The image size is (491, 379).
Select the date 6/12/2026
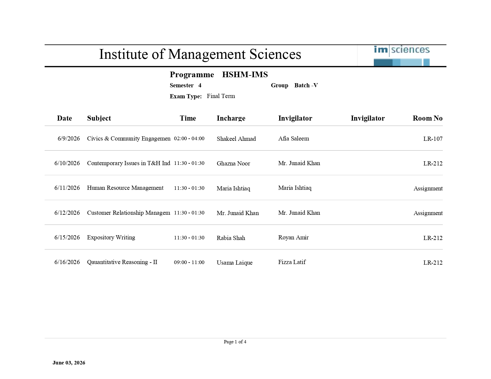(67, 213)
